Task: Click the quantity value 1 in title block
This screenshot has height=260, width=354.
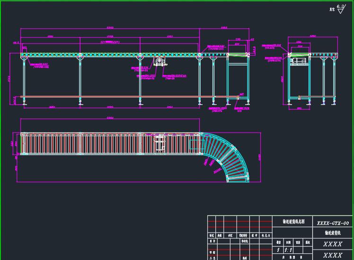Action: coord(278,250)
